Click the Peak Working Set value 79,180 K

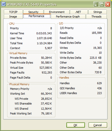pos(47,114)
